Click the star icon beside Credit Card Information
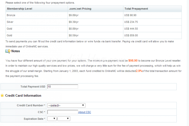Screen dimensions: 189x126 coord(2,96)
